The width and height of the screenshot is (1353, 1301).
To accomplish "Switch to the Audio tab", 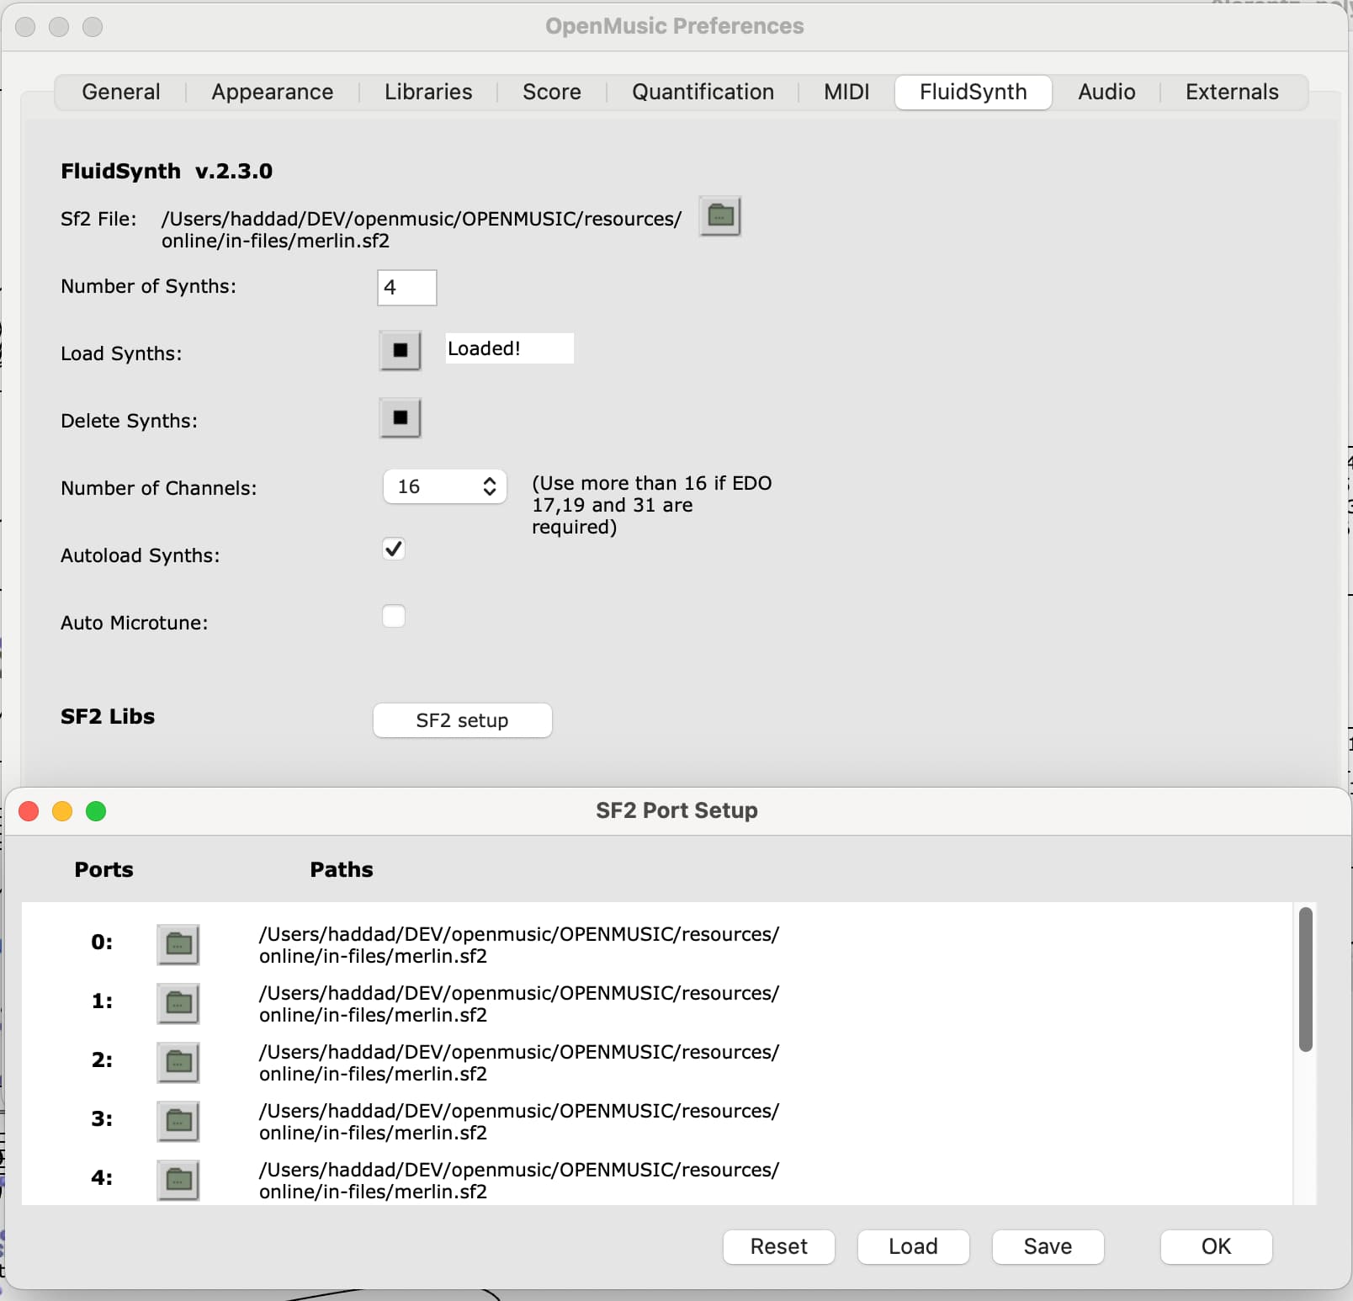I will 1106,92.
